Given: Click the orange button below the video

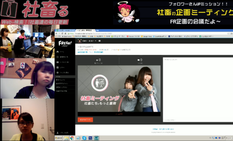Looking at the screenshot, I should pyautogui.click(x=85, y=120).
